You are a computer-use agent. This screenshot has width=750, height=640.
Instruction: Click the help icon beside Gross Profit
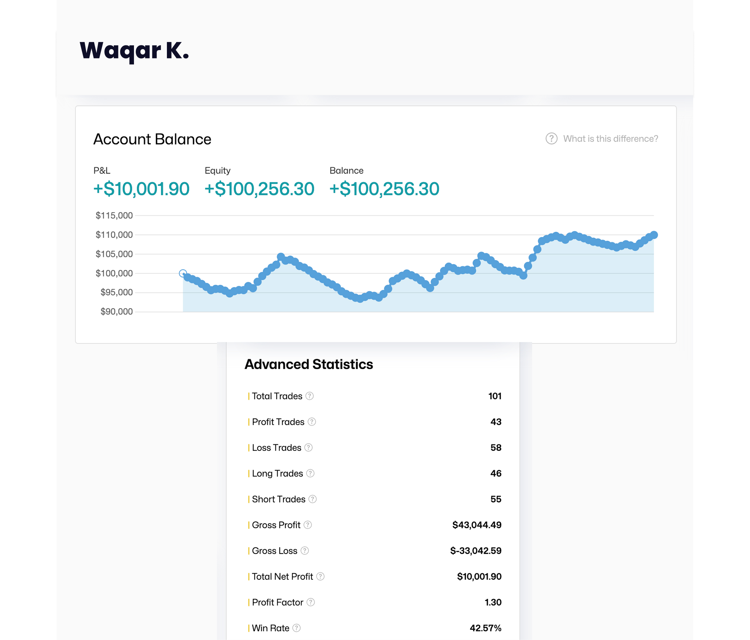point(308,524)
